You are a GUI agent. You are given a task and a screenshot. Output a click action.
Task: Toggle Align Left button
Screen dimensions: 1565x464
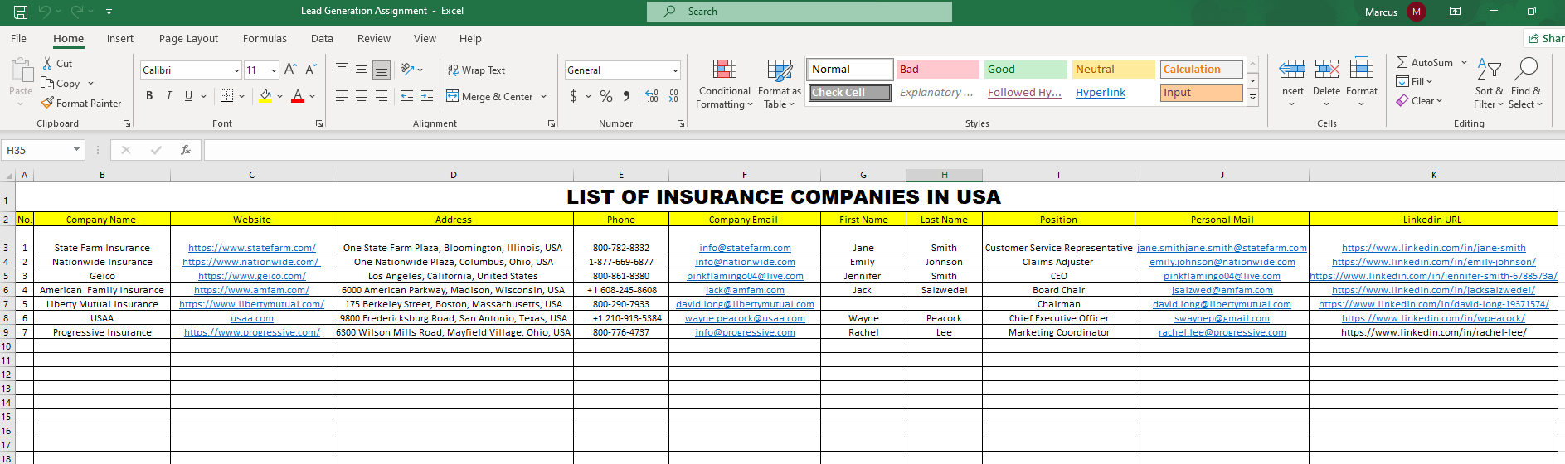coord(342,96)
